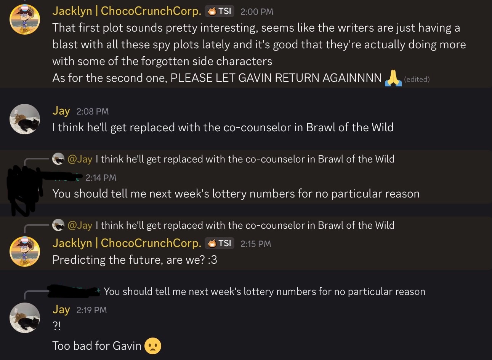Click the 2:00 PM message timestamp

(x=257, y=12)
